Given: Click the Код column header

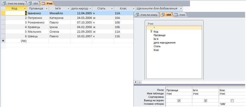Looking at the screenshot, I should coord(16,8).
